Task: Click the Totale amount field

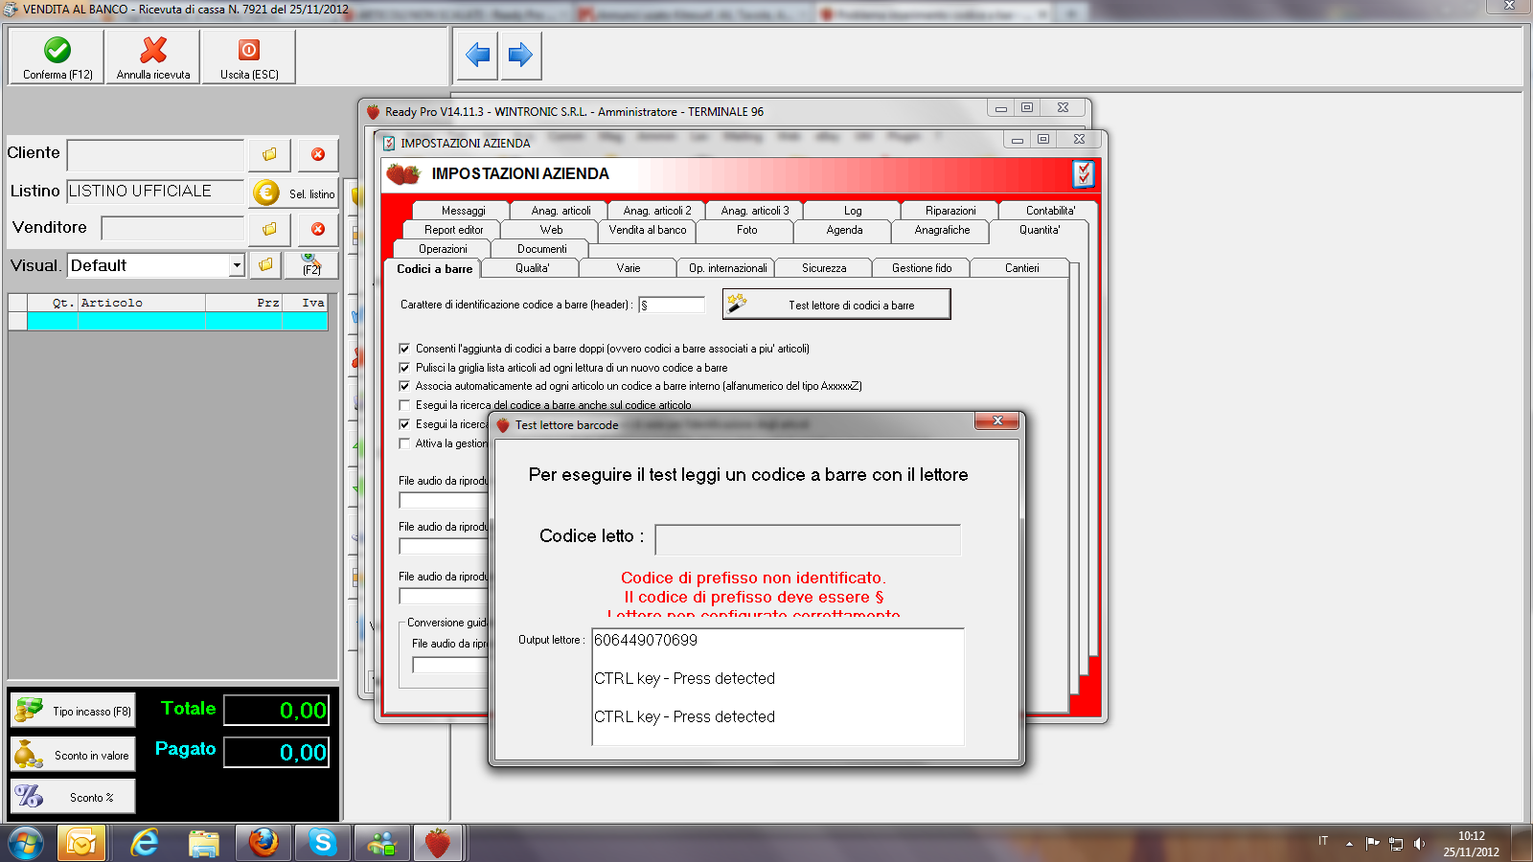Action: click(277, 710)
